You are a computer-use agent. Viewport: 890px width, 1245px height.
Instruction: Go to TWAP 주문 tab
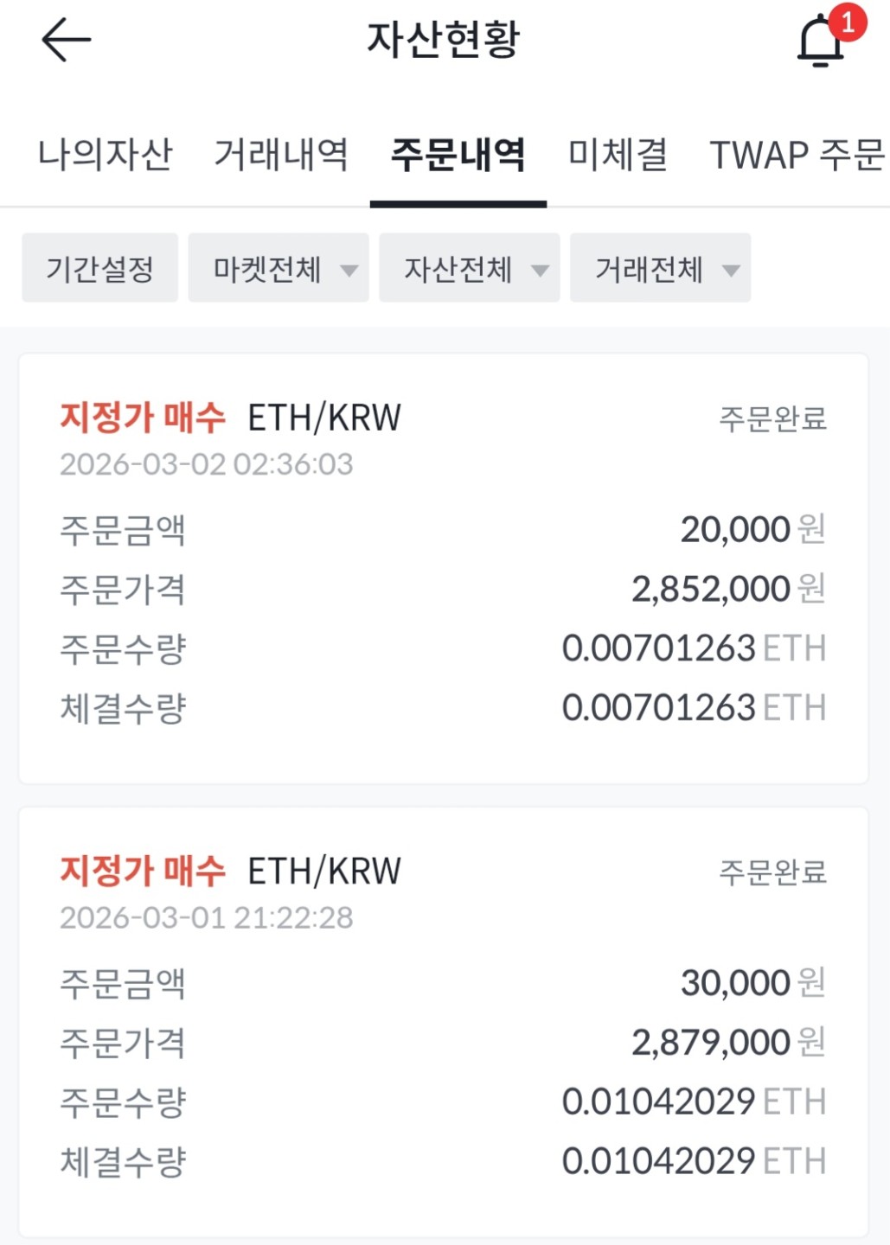coord(797,155)
